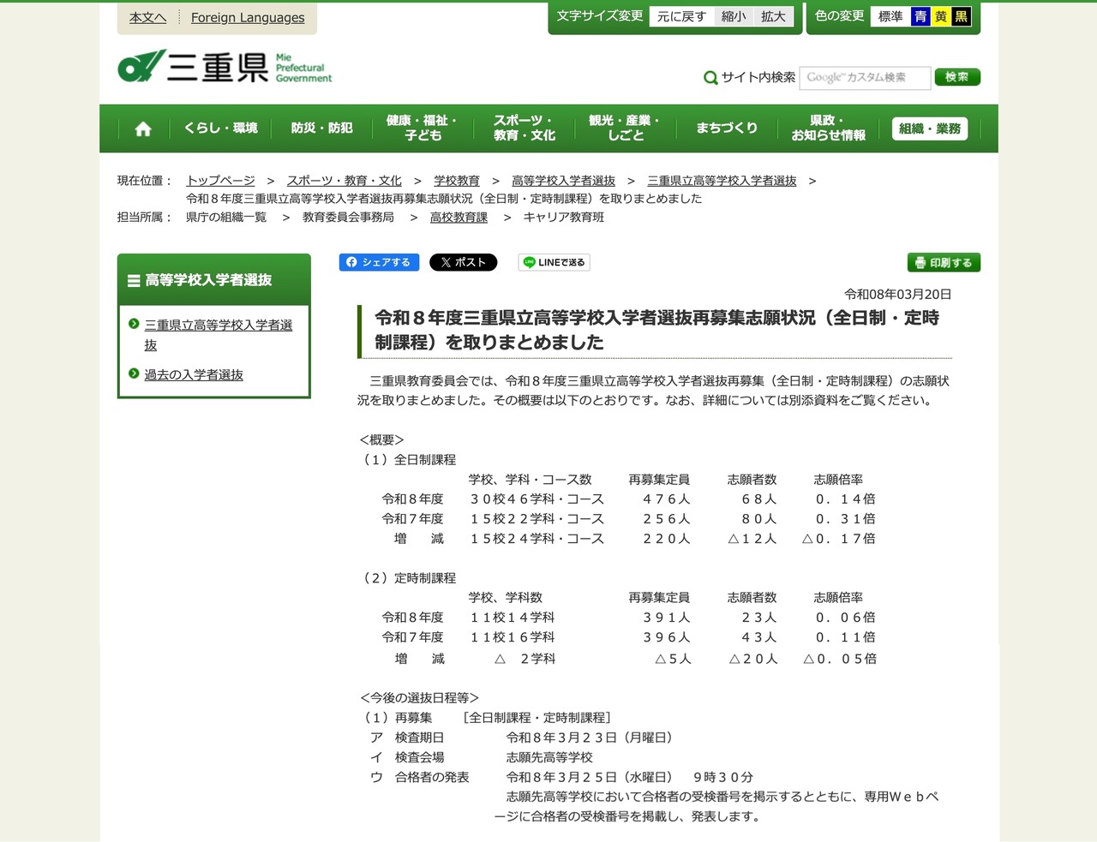Switch to the 組織・業務 tab
Screen dimensions: 1097x842
coord(930,128)
